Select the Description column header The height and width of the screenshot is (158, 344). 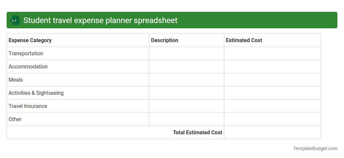pyautogui.click(x=187, y=40)
